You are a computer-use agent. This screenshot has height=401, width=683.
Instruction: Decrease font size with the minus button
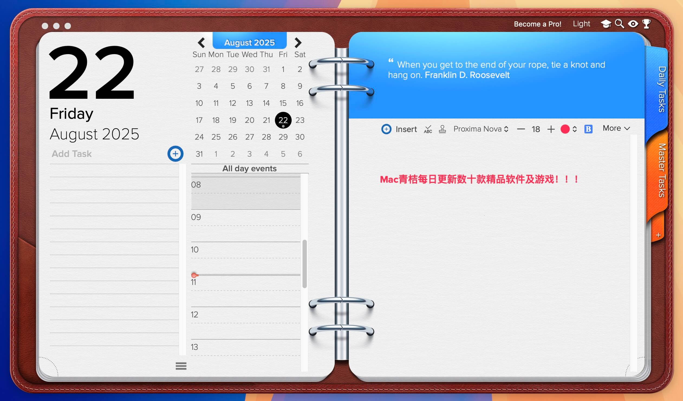[x=521, y=129]
